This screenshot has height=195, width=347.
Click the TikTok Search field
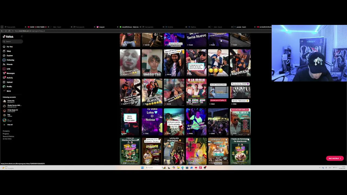coord(12,41)
